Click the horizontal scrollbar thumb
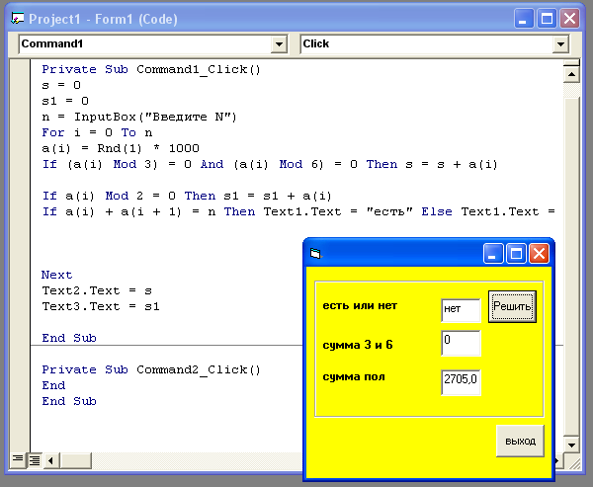 (76, 460)
